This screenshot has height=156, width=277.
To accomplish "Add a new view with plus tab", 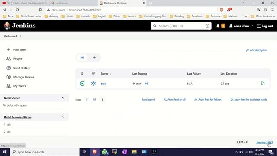I will pos(94,58).
